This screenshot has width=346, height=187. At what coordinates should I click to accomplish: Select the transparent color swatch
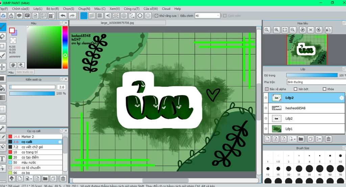pyautogui.click(x=13, y=40)
